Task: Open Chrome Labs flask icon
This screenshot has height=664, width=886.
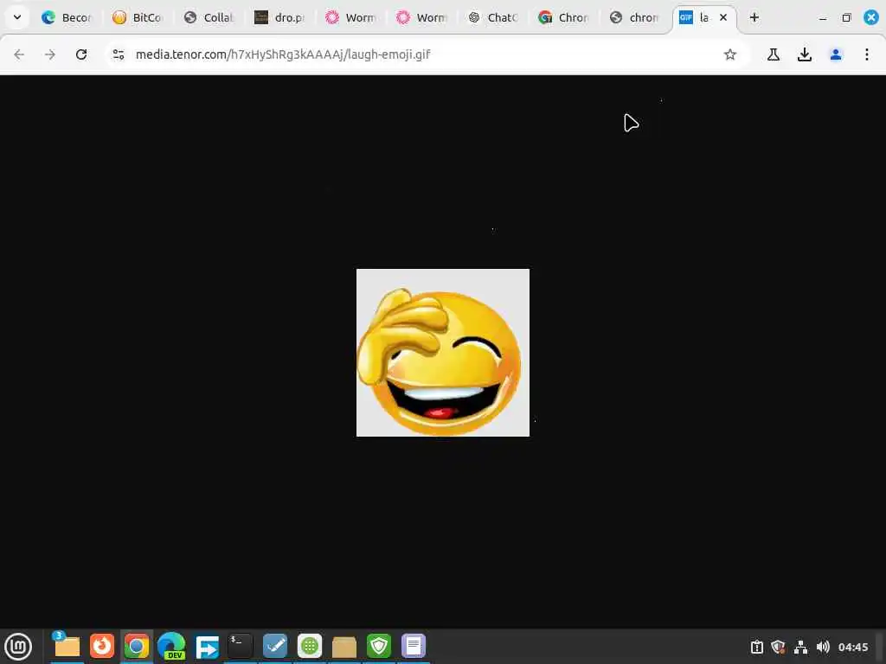Action: (x=774, y=54)
